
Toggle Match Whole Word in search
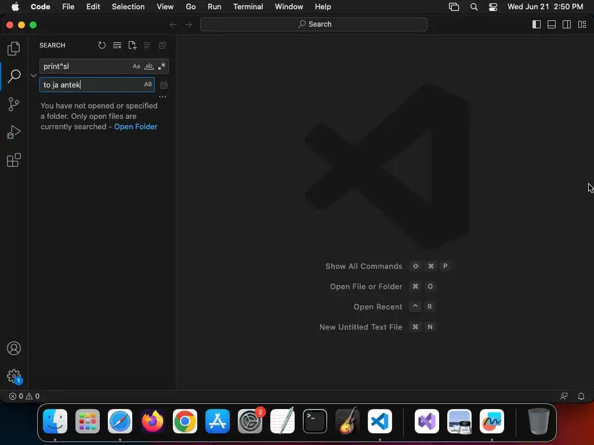149,66
